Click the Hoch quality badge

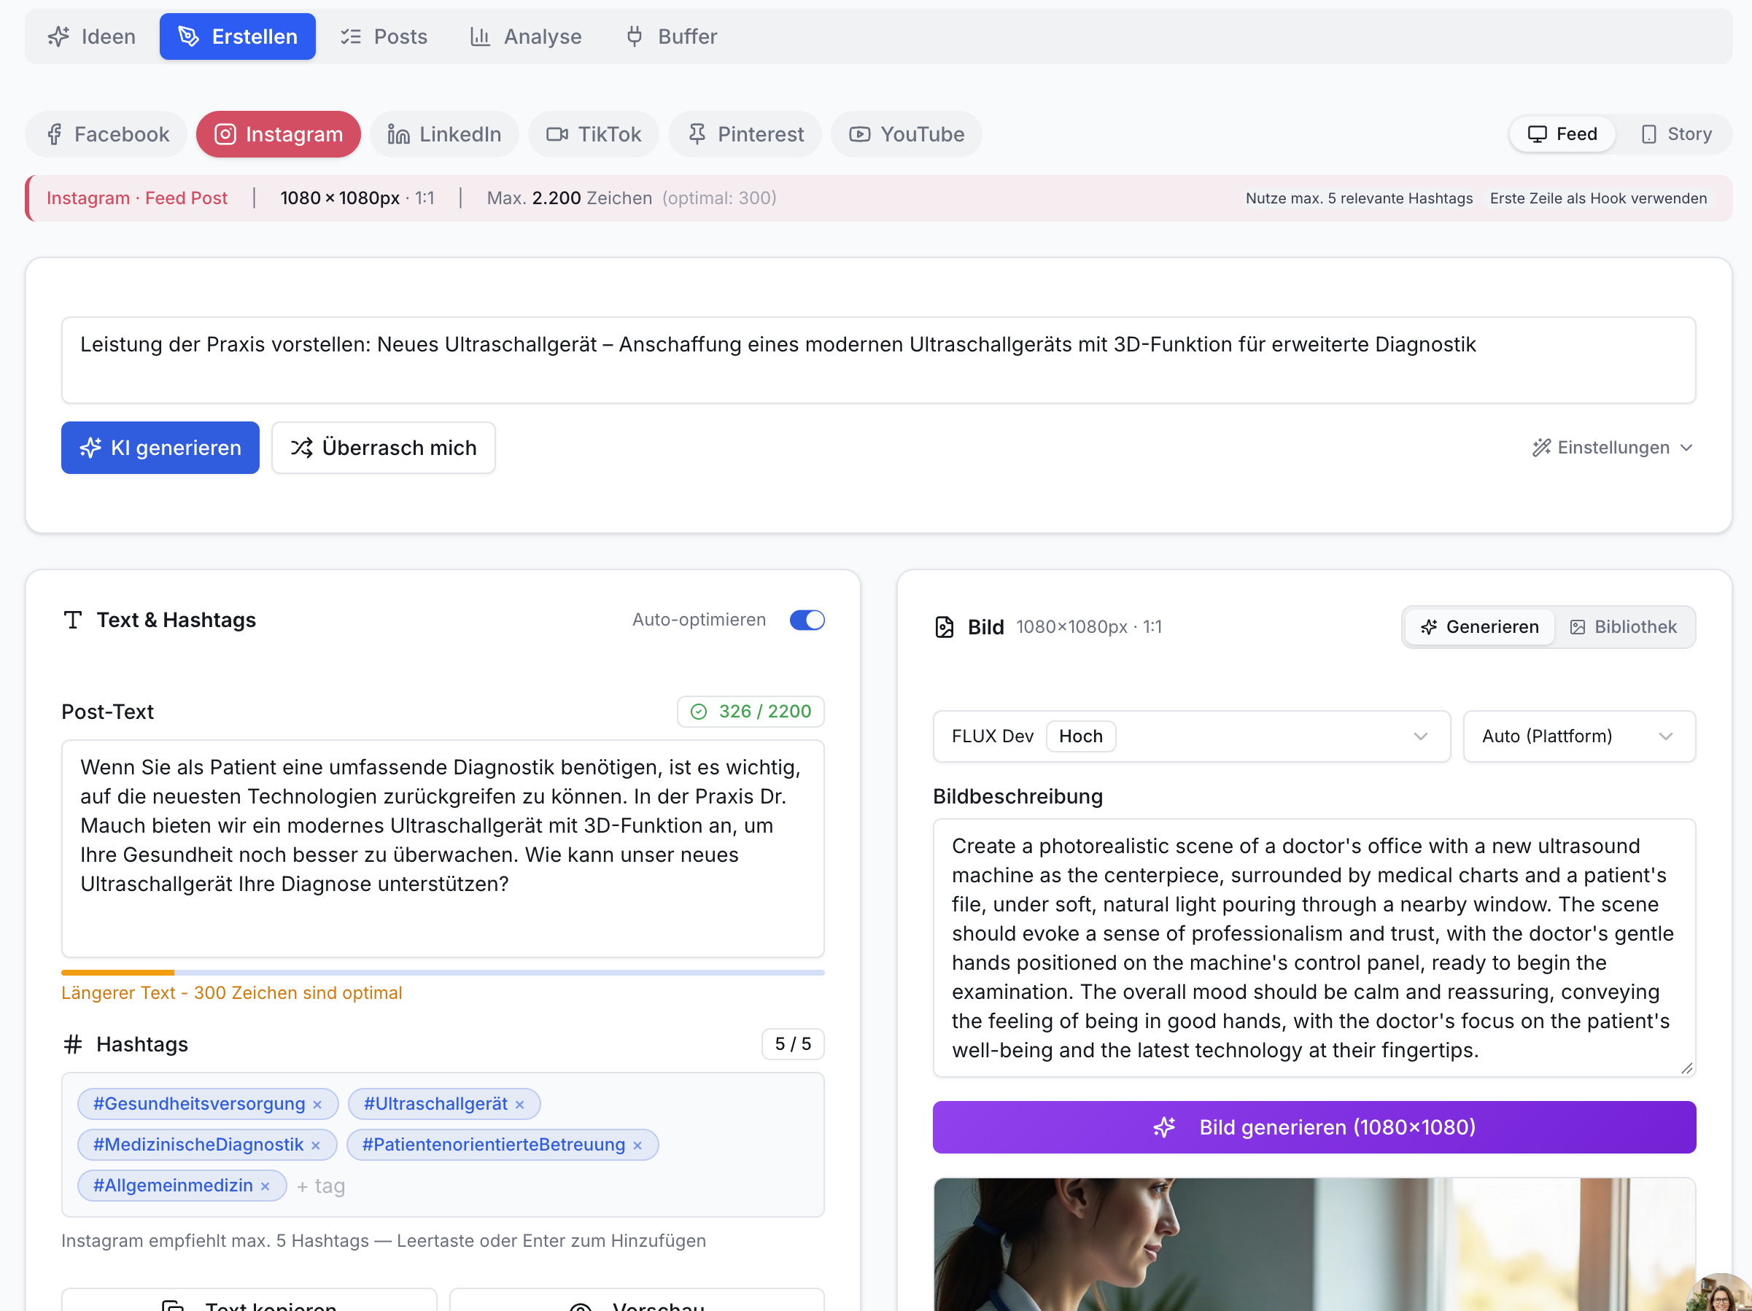click(1080, 736)
